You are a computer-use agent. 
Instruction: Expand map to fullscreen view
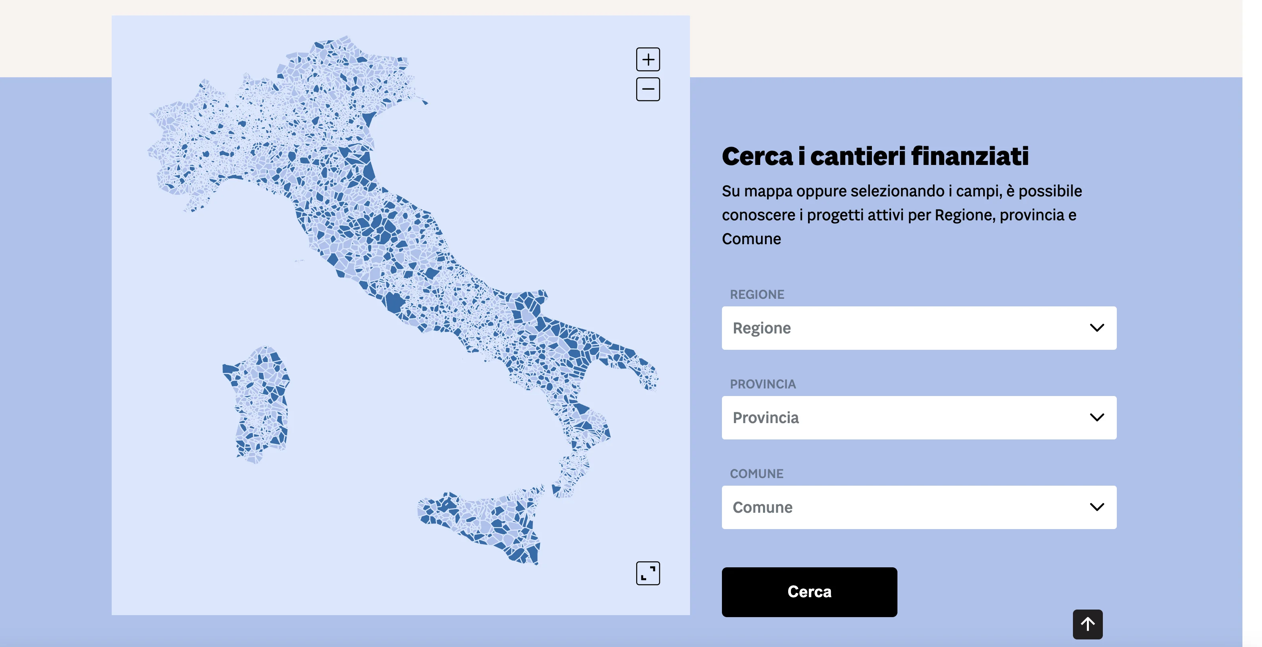(648, 572)
